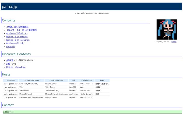Select hostname time.paina.net

[10, 98]
